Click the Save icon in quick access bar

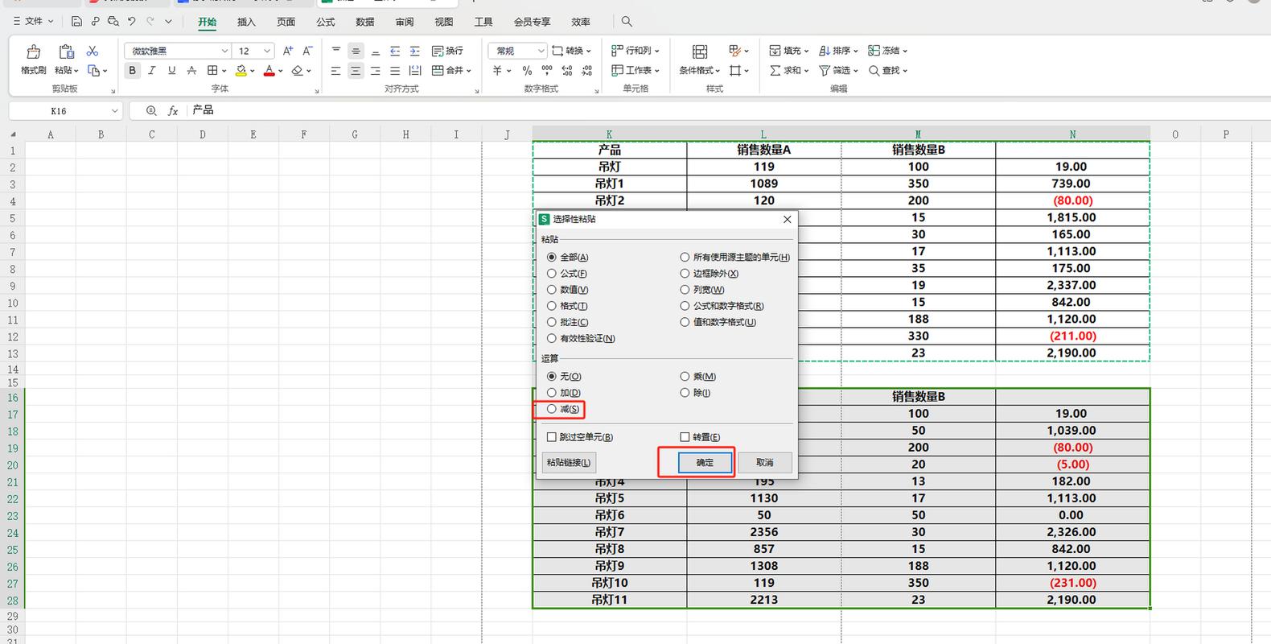tap(76, 22)
